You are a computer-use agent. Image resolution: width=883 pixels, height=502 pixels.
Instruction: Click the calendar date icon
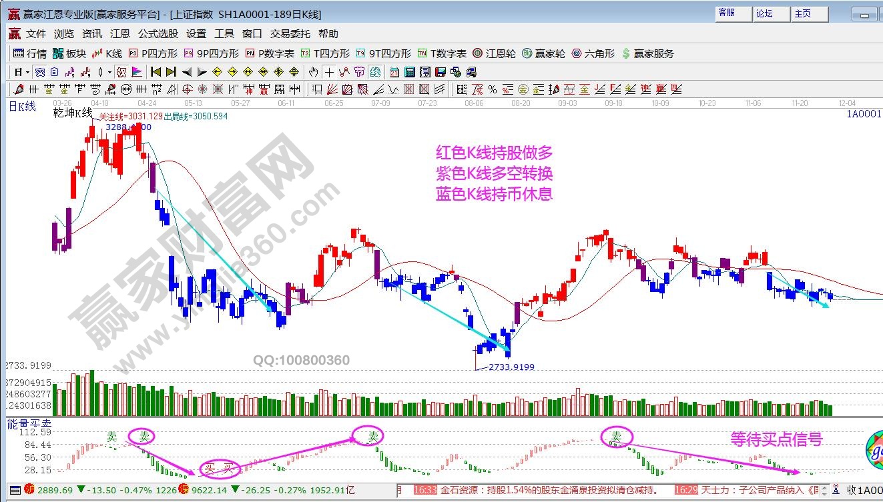click(394, 72)
